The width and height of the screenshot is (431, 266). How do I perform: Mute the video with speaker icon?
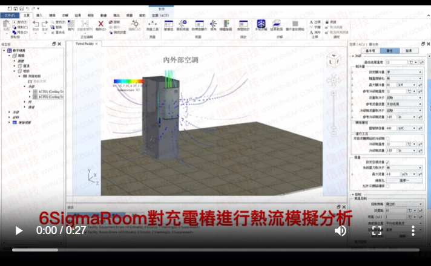[x=340, y=230]
